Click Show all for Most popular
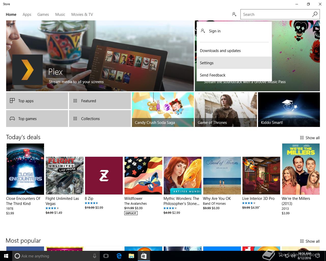 click(x=310, y=241)
